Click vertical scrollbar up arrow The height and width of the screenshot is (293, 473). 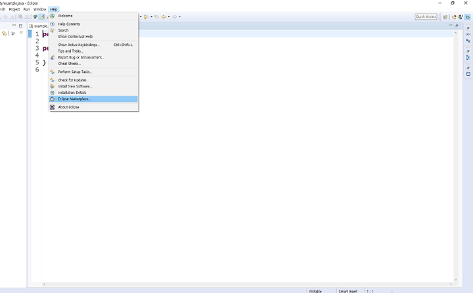pyautogui.click(x=455, y=33)
